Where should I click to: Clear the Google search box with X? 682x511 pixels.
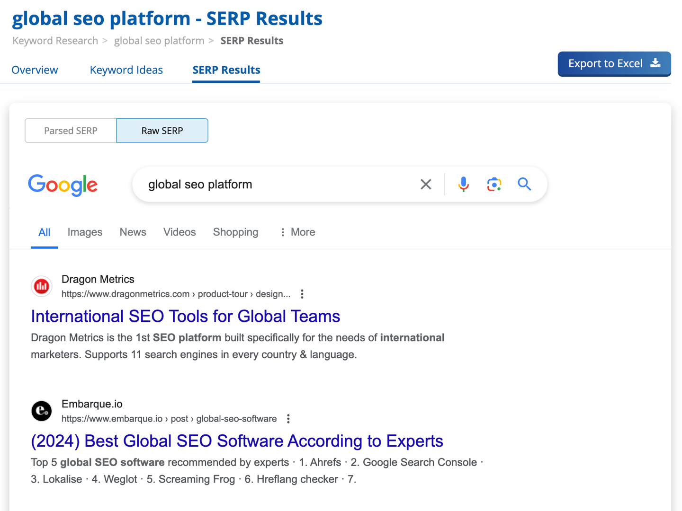(x=426, y=184)
